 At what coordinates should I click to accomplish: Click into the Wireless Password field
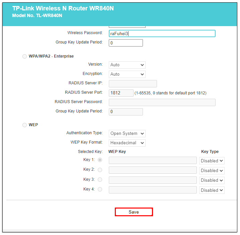click(162, 33)
